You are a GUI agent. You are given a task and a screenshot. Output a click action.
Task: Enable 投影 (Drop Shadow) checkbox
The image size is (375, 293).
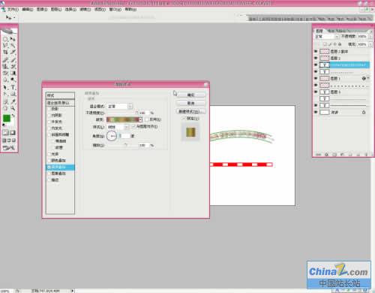point(49,109)
